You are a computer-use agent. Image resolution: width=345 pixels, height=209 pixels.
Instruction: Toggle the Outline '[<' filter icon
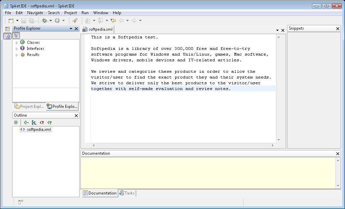[34, 122]
